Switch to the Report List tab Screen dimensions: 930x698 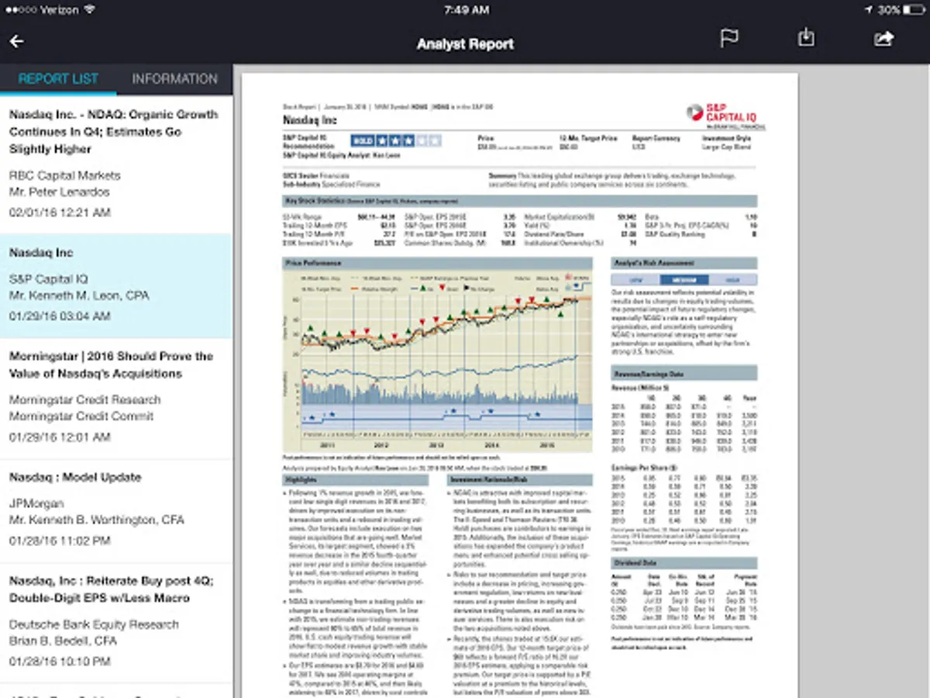click(58, 79)
